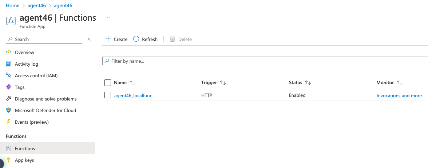Click the trash can Delete icon
This screenshot has height=168, width=428.
[x=173, y=39]
